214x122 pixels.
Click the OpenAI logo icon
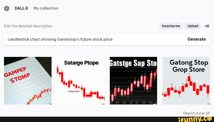pos(7,8)
